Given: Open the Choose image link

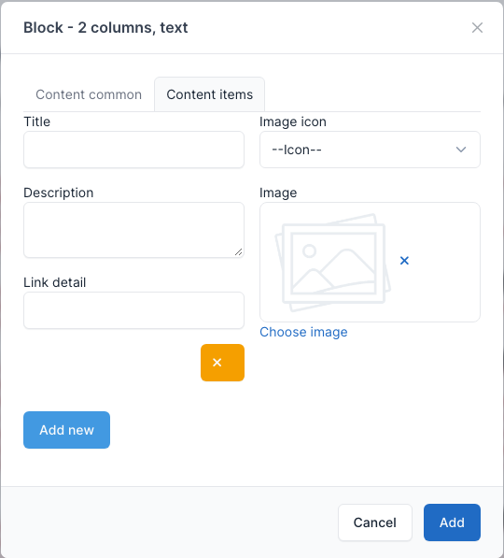Looking at the screenshot, I should [x=303, y=332].
